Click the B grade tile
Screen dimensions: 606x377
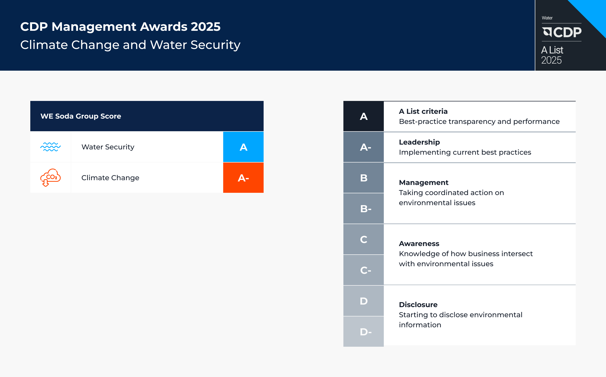363,178
